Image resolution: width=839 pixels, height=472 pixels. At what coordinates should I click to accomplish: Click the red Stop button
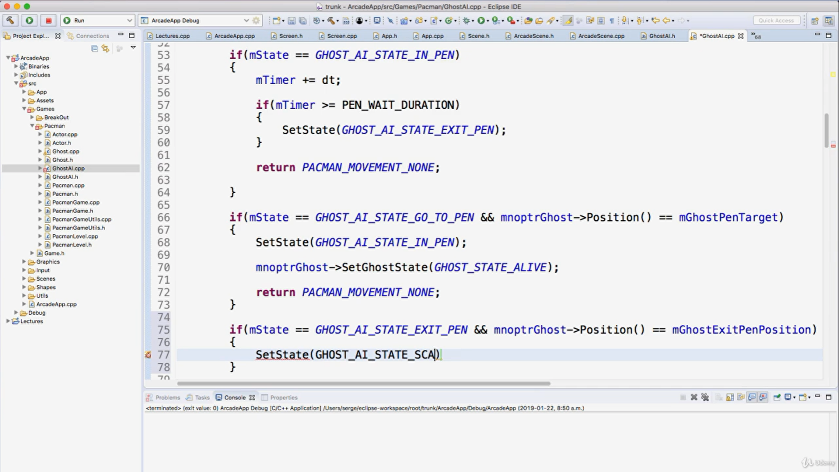pyautogui.click(x=49, y=21)
